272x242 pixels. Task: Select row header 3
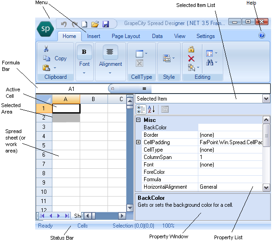44,127
